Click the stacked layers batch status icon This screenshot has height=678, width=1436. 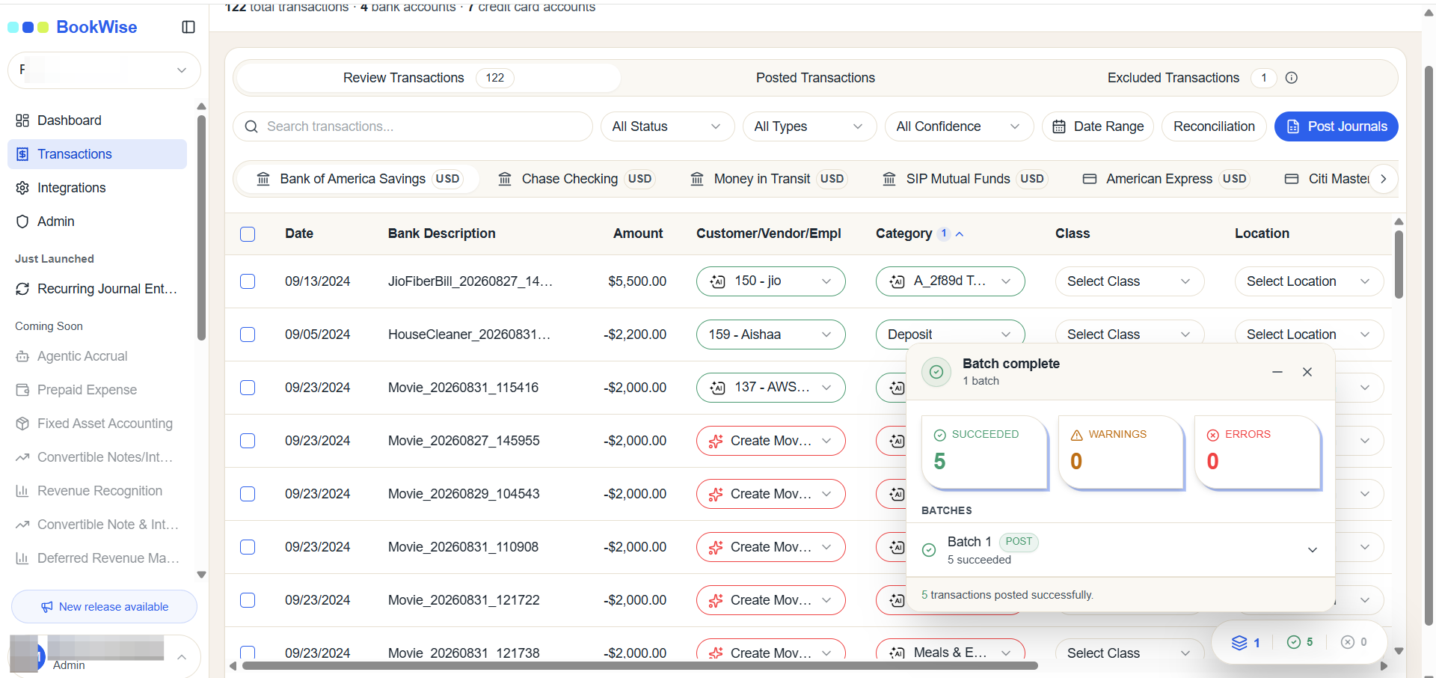pos(1239,642)
